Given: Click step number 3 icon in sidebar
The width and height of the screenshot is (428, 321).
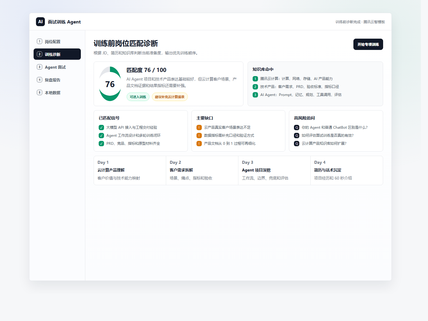Looking at the screenshot, I should [x=40, y=67].
